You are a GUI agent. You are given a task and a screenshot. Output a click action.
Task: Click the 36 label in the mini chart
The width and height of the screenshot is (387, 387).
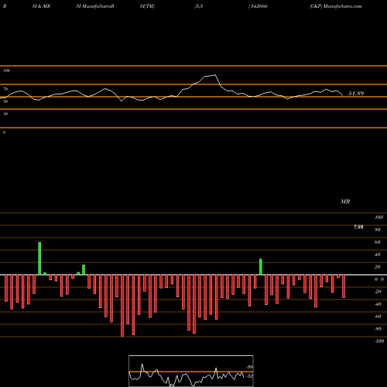250,367
